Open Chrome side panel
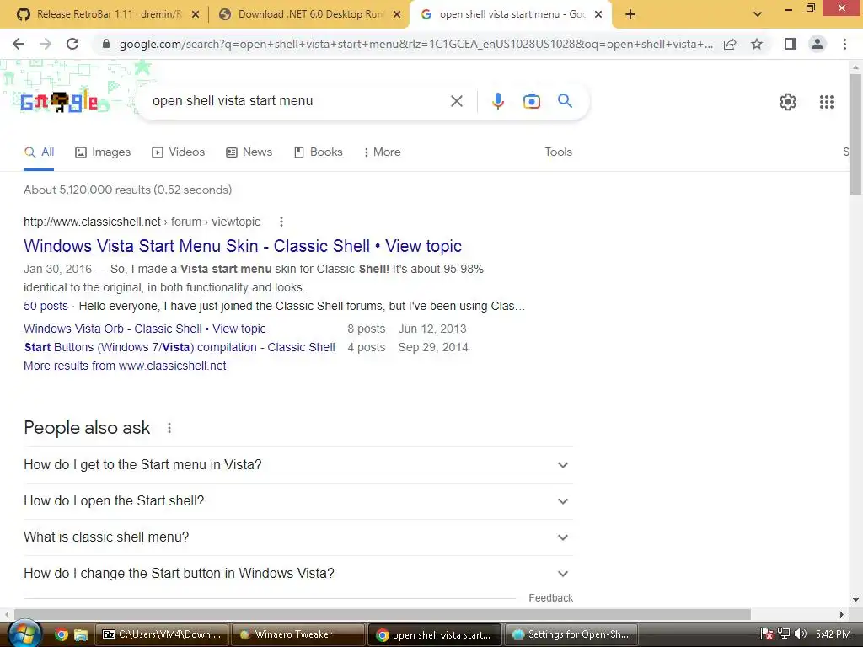Image resolution: width=863 pixels, height=647 pixels. pyautogui.click(x=791, y=44)
